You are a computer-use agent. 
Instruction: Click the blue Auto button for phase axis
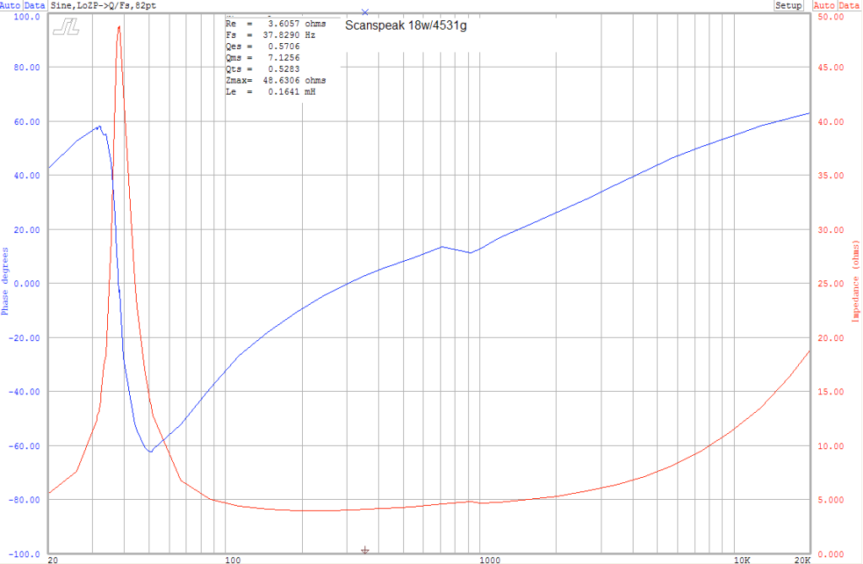point(10,5)
